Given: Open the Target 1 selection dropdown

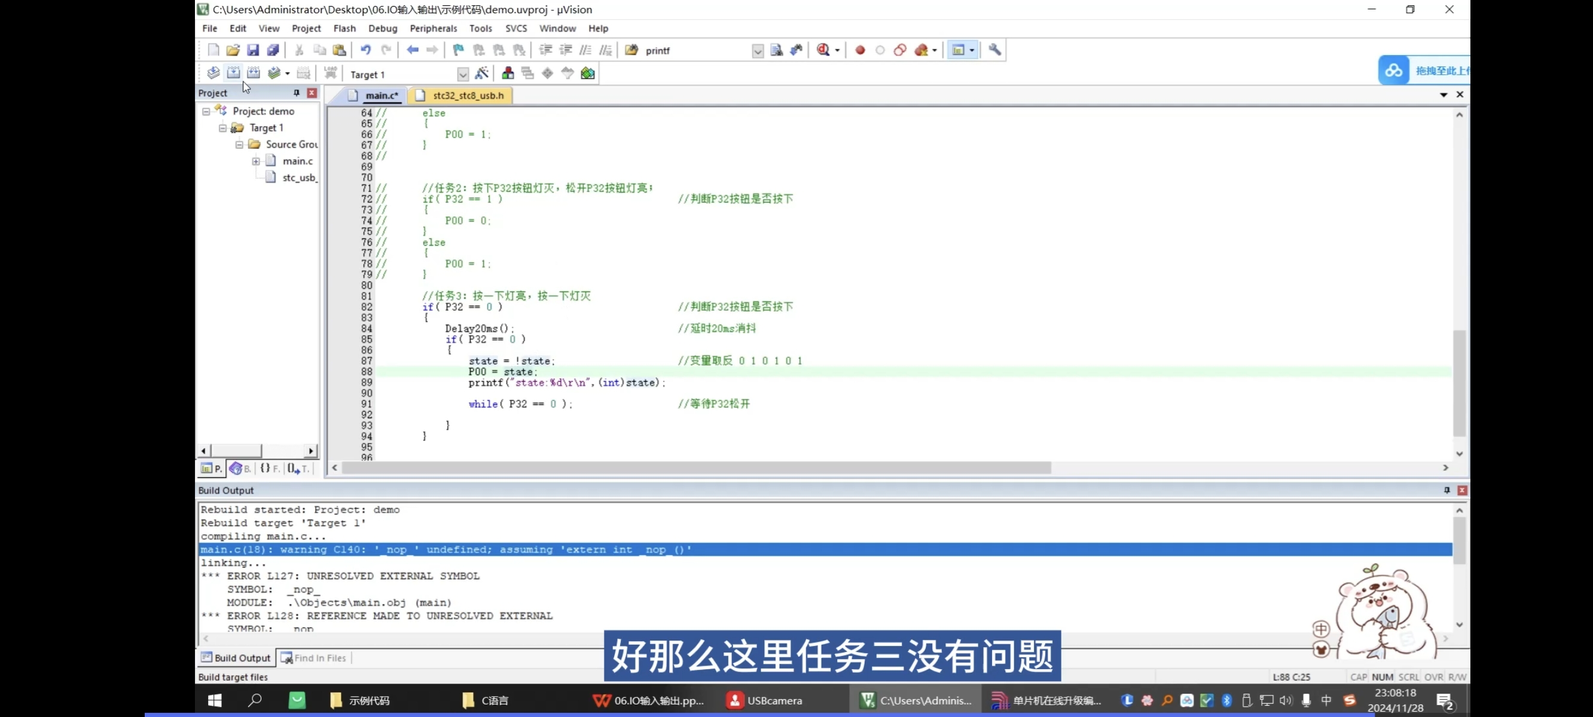Looking at the screenshot, I should click(x=463, y=74).
